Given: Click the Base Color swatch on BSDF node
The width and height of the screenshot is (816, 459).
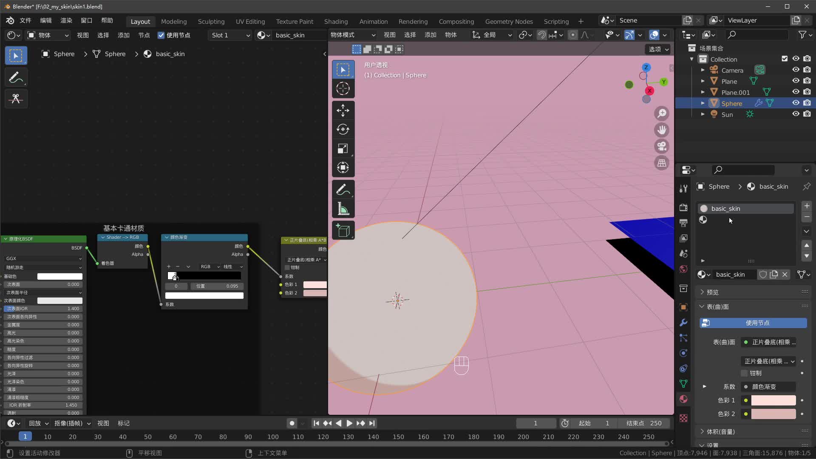Looking at the screenshot, I should (60, 277).
